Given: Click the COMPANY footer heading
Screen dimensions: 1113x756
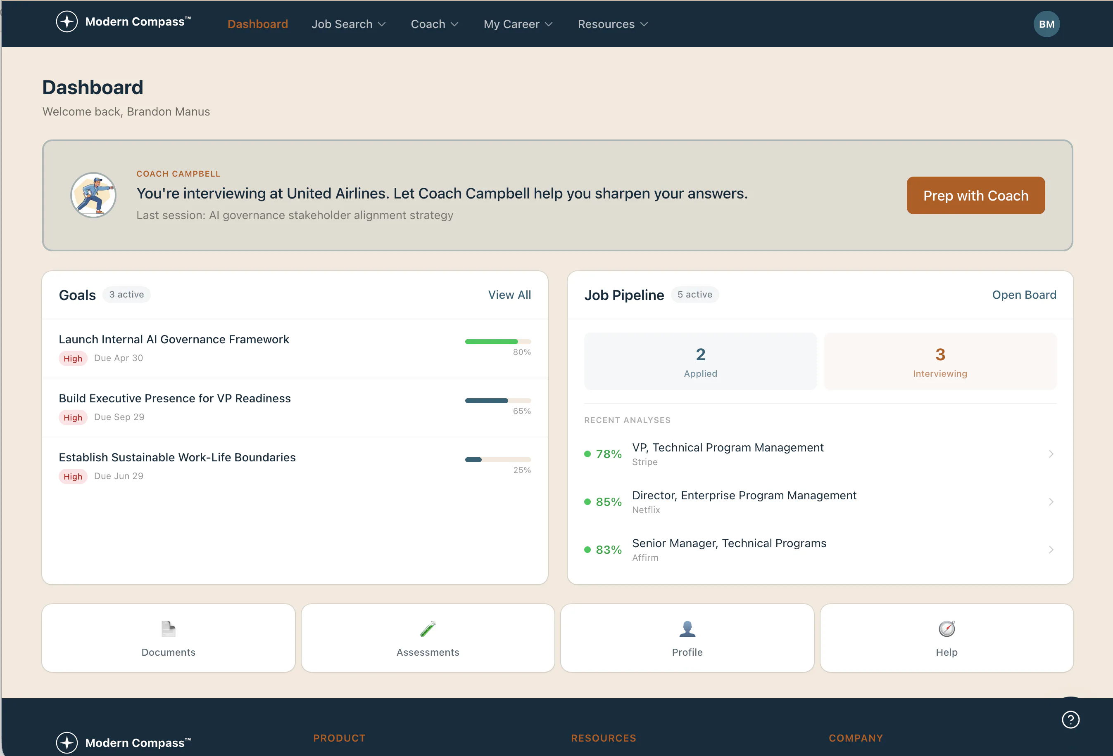Looking at the screenshot, I should (x=855, y=738).
